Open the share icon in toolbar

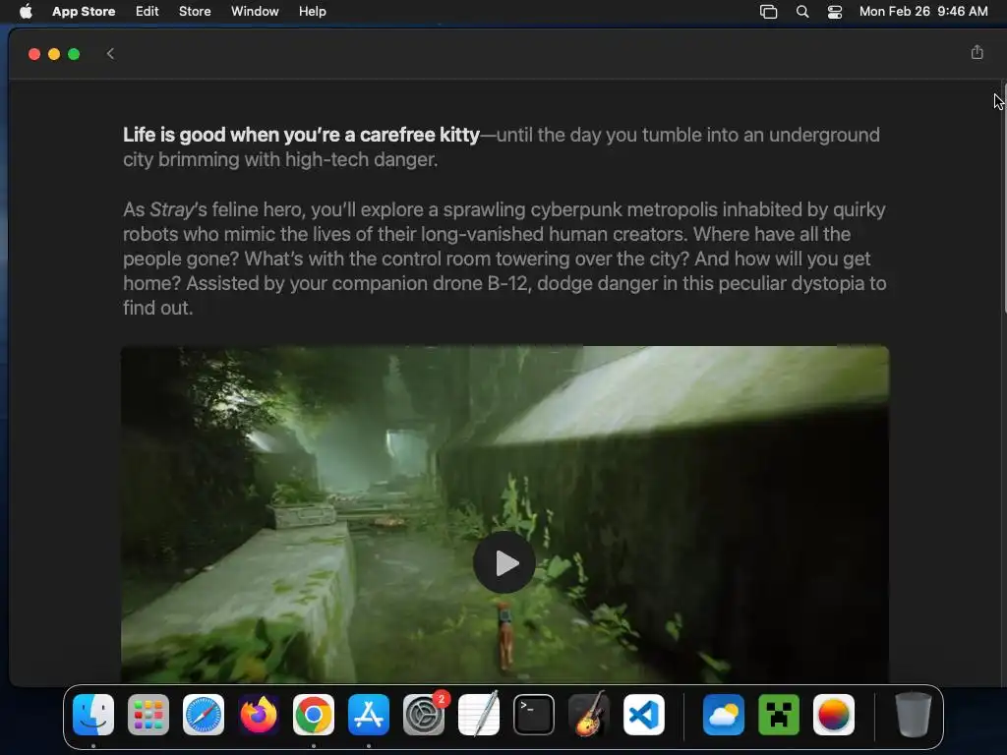pyautogui.click(x=977, y=53)
